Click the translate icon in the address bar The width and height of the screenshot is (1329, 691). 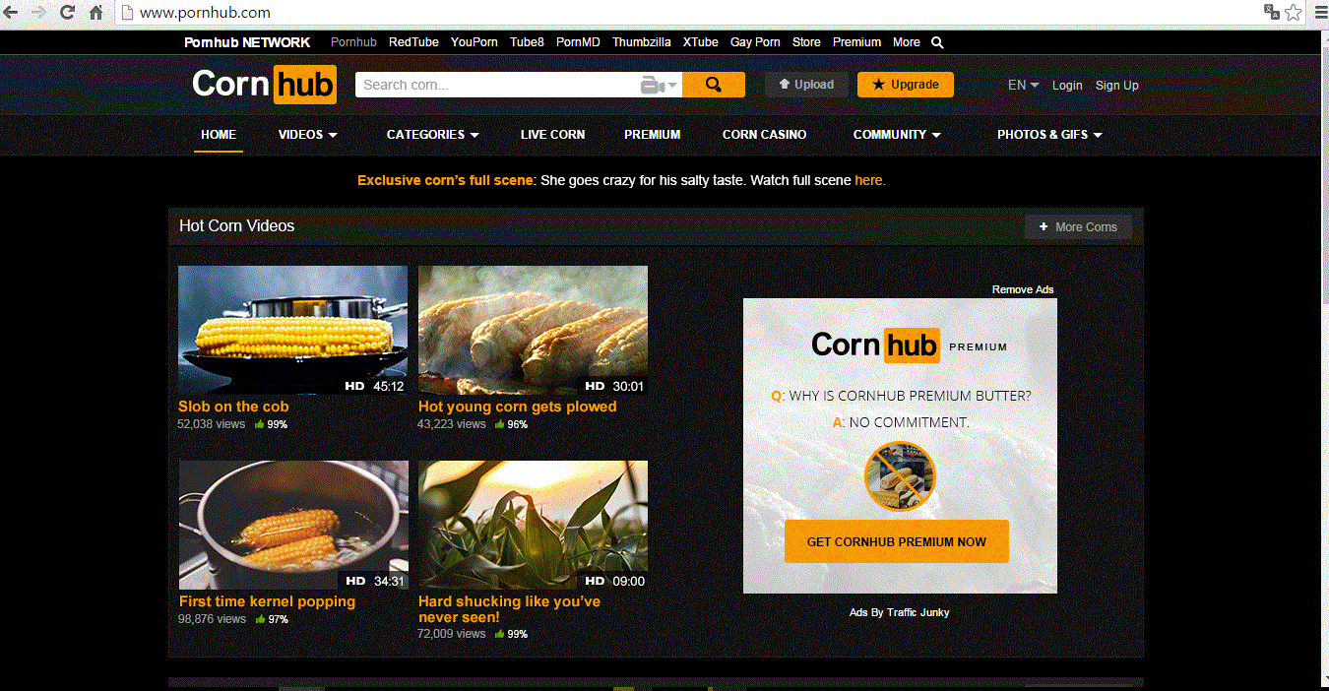[1272, 12]
